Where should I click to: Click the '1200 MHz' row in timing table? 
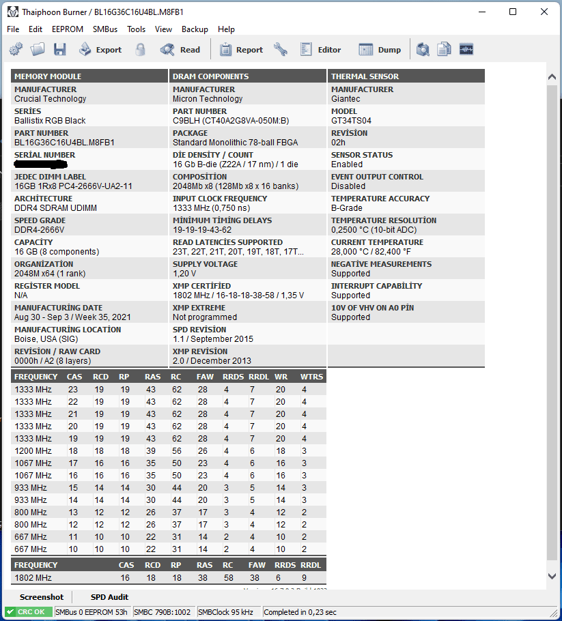click(x=169, y=450)
